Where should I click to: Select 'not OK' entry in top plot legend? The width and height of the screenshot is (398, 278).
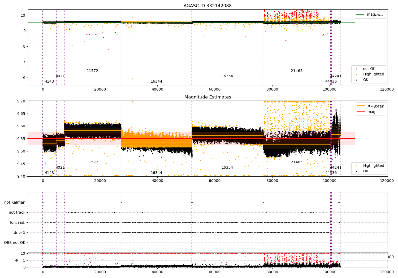point(369,69)
